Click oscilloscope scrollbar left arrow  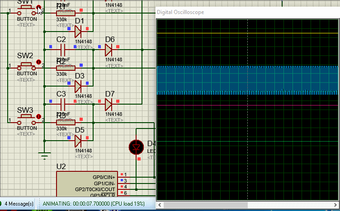[x=160, y=205]
